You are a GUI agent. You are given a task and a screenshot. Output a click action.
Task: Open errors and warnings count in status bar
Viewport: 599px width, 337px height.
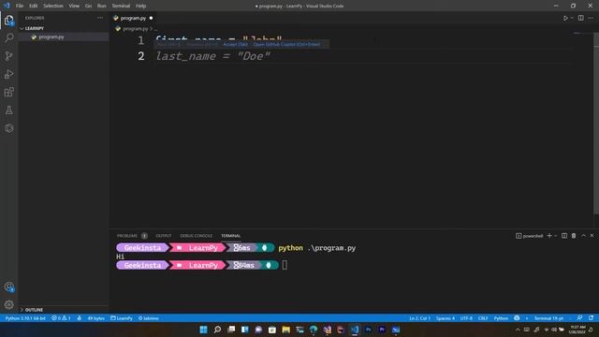pyautogui.click(x=61, y=318)
